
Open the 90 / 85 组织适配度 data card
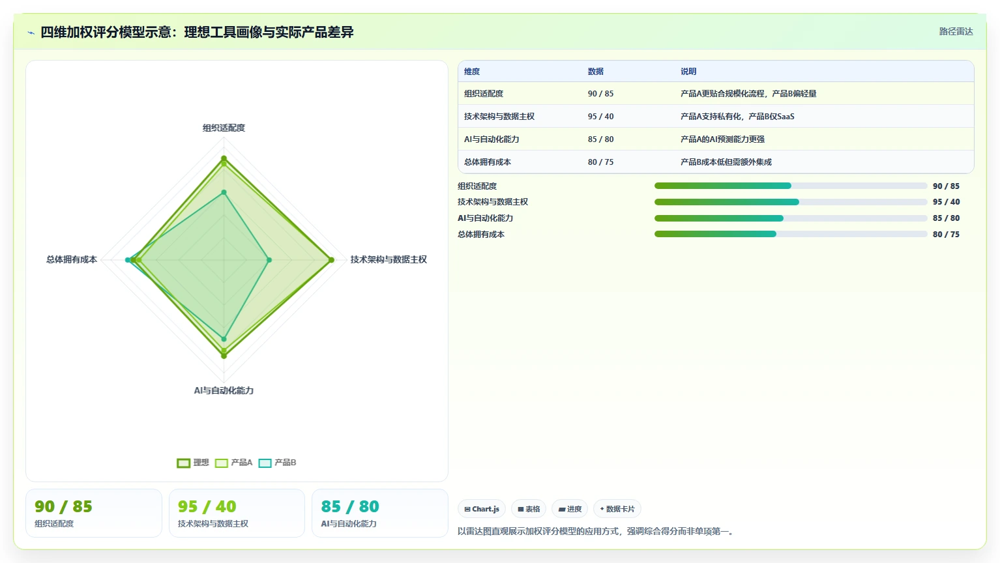(94, 513)
